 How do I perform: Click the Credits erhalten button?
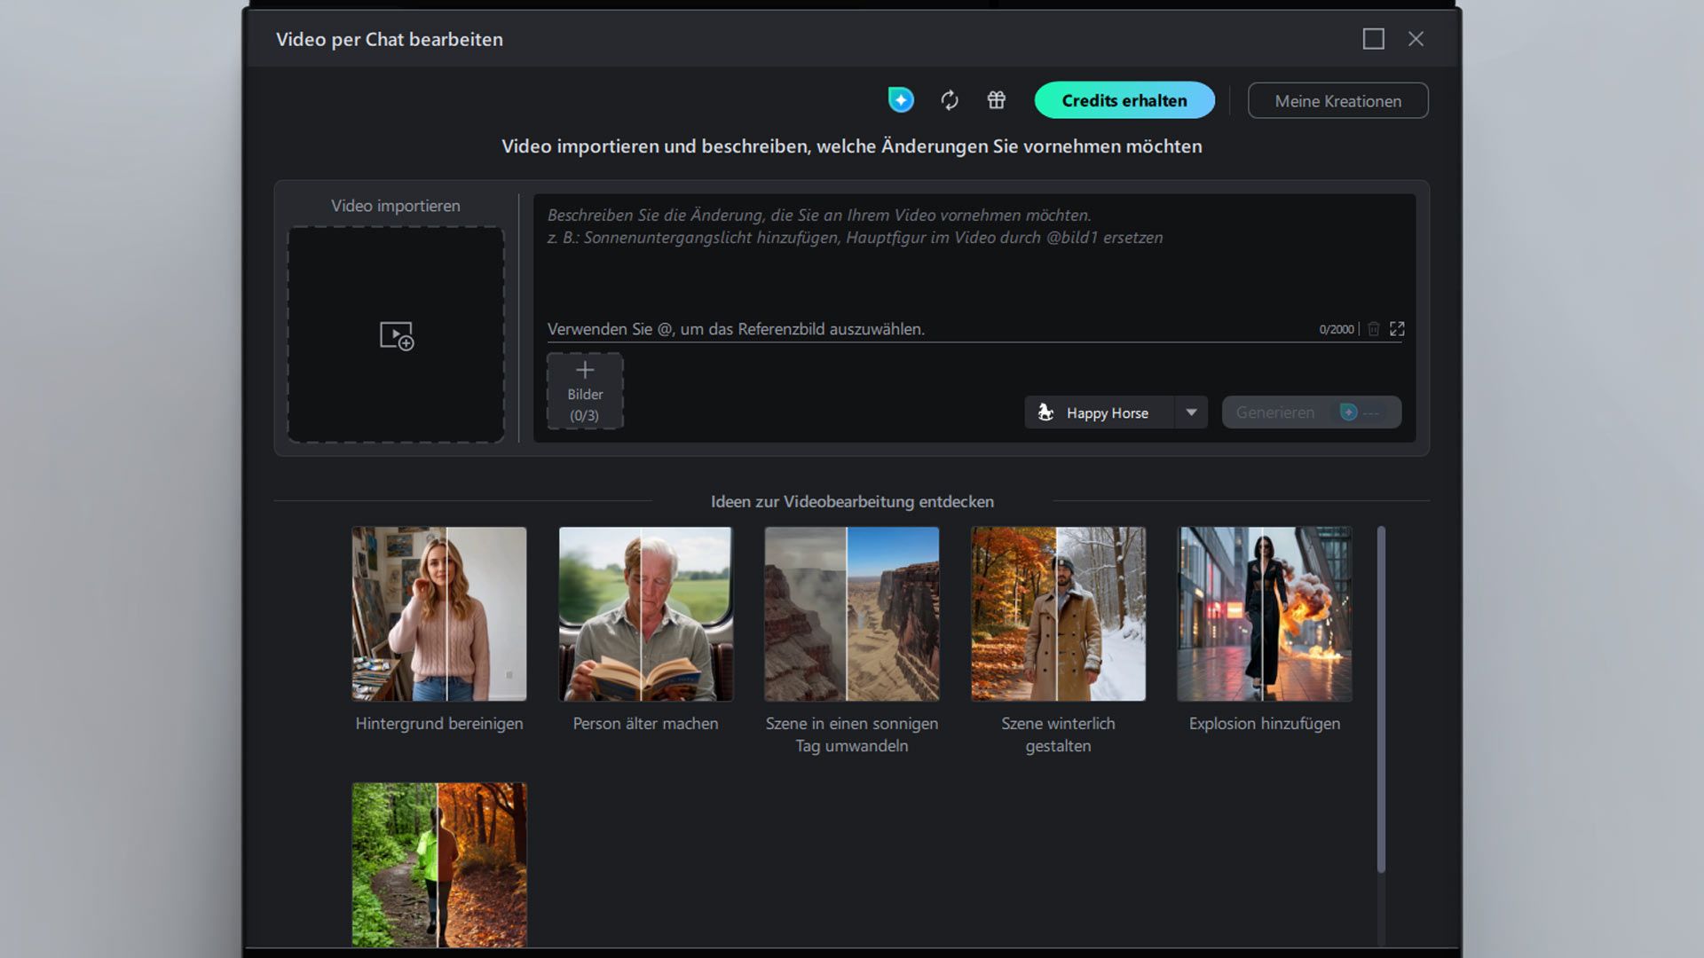tap(1124, 100)
